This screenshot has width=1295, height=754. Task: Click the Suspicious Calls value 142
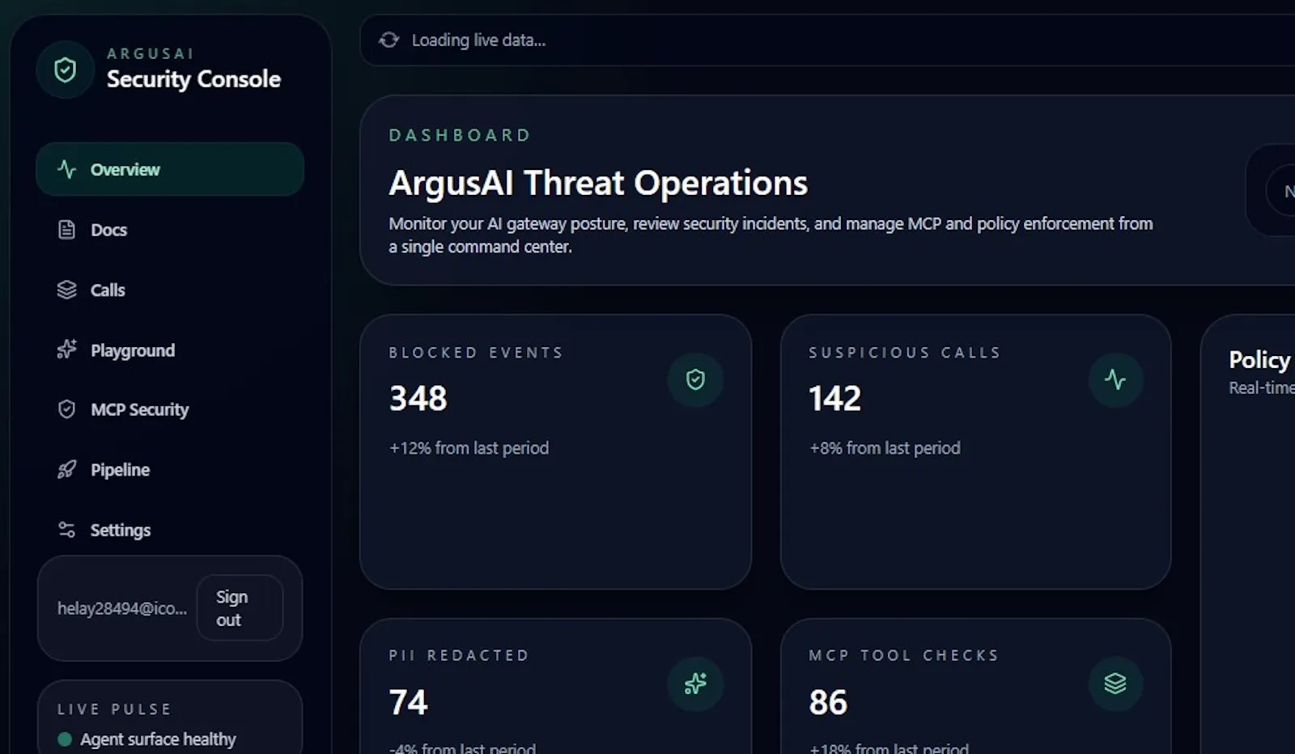[x=834, y=398]
